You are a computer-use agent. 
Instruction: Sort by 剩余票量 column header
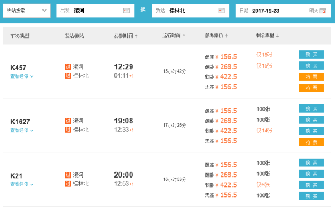tap(267, 36)
